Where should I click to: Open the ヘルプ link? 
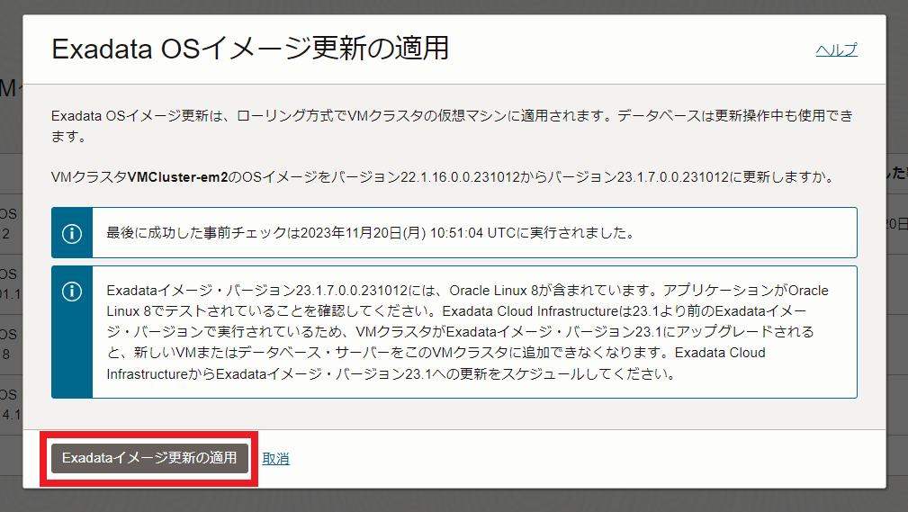[x=836, y=49]
